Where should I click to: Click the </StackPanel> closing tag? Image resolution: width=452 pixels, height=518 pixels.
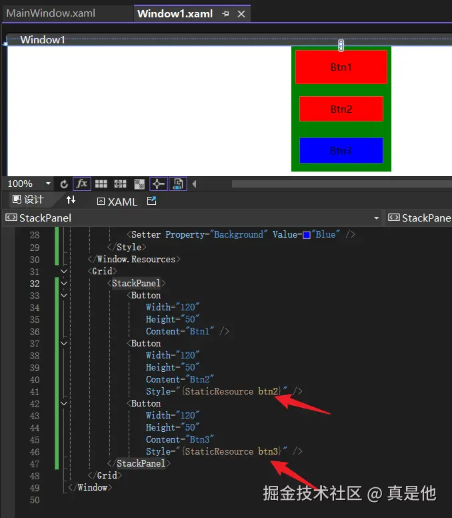[139, 463]
